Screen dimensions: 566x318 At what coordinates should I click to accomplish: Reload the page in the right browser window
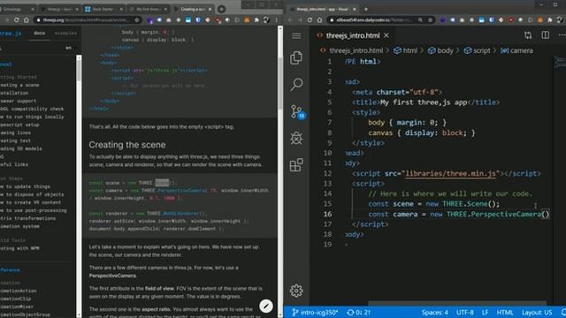pyautogui.click(x=310, y=20)
